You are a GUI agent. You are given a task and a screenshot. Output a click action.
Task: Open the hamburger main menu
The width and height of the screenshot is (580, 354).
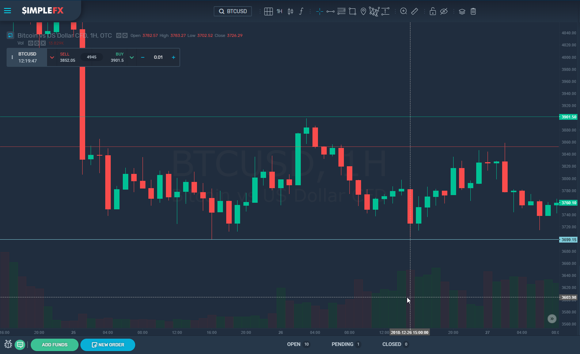tap(7, 11)
